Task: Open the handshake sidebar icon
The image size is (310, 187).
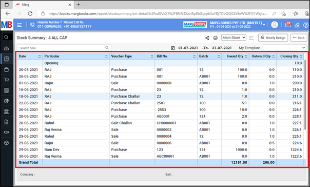Action: tap(6, 133)
